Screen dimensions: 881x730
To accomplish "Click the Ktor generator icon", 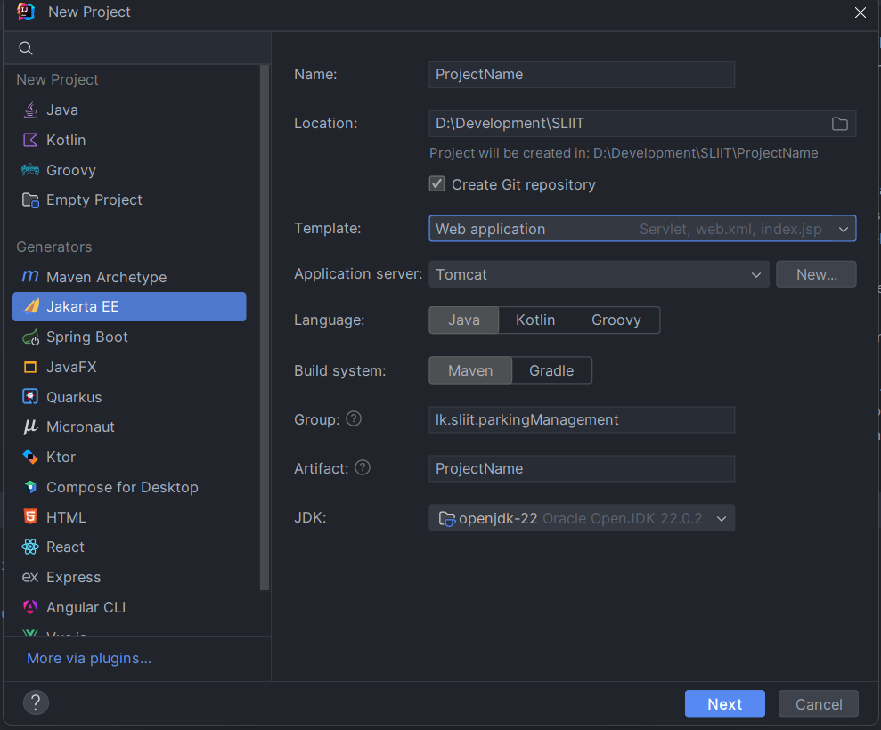I will coord(30,457).
